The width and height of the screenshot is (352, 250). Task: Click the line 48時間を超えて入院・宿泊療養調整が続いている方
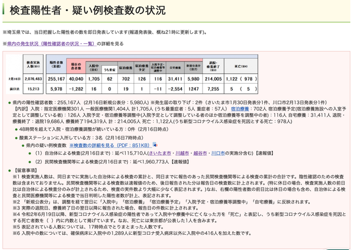click(x=94, y=129)
